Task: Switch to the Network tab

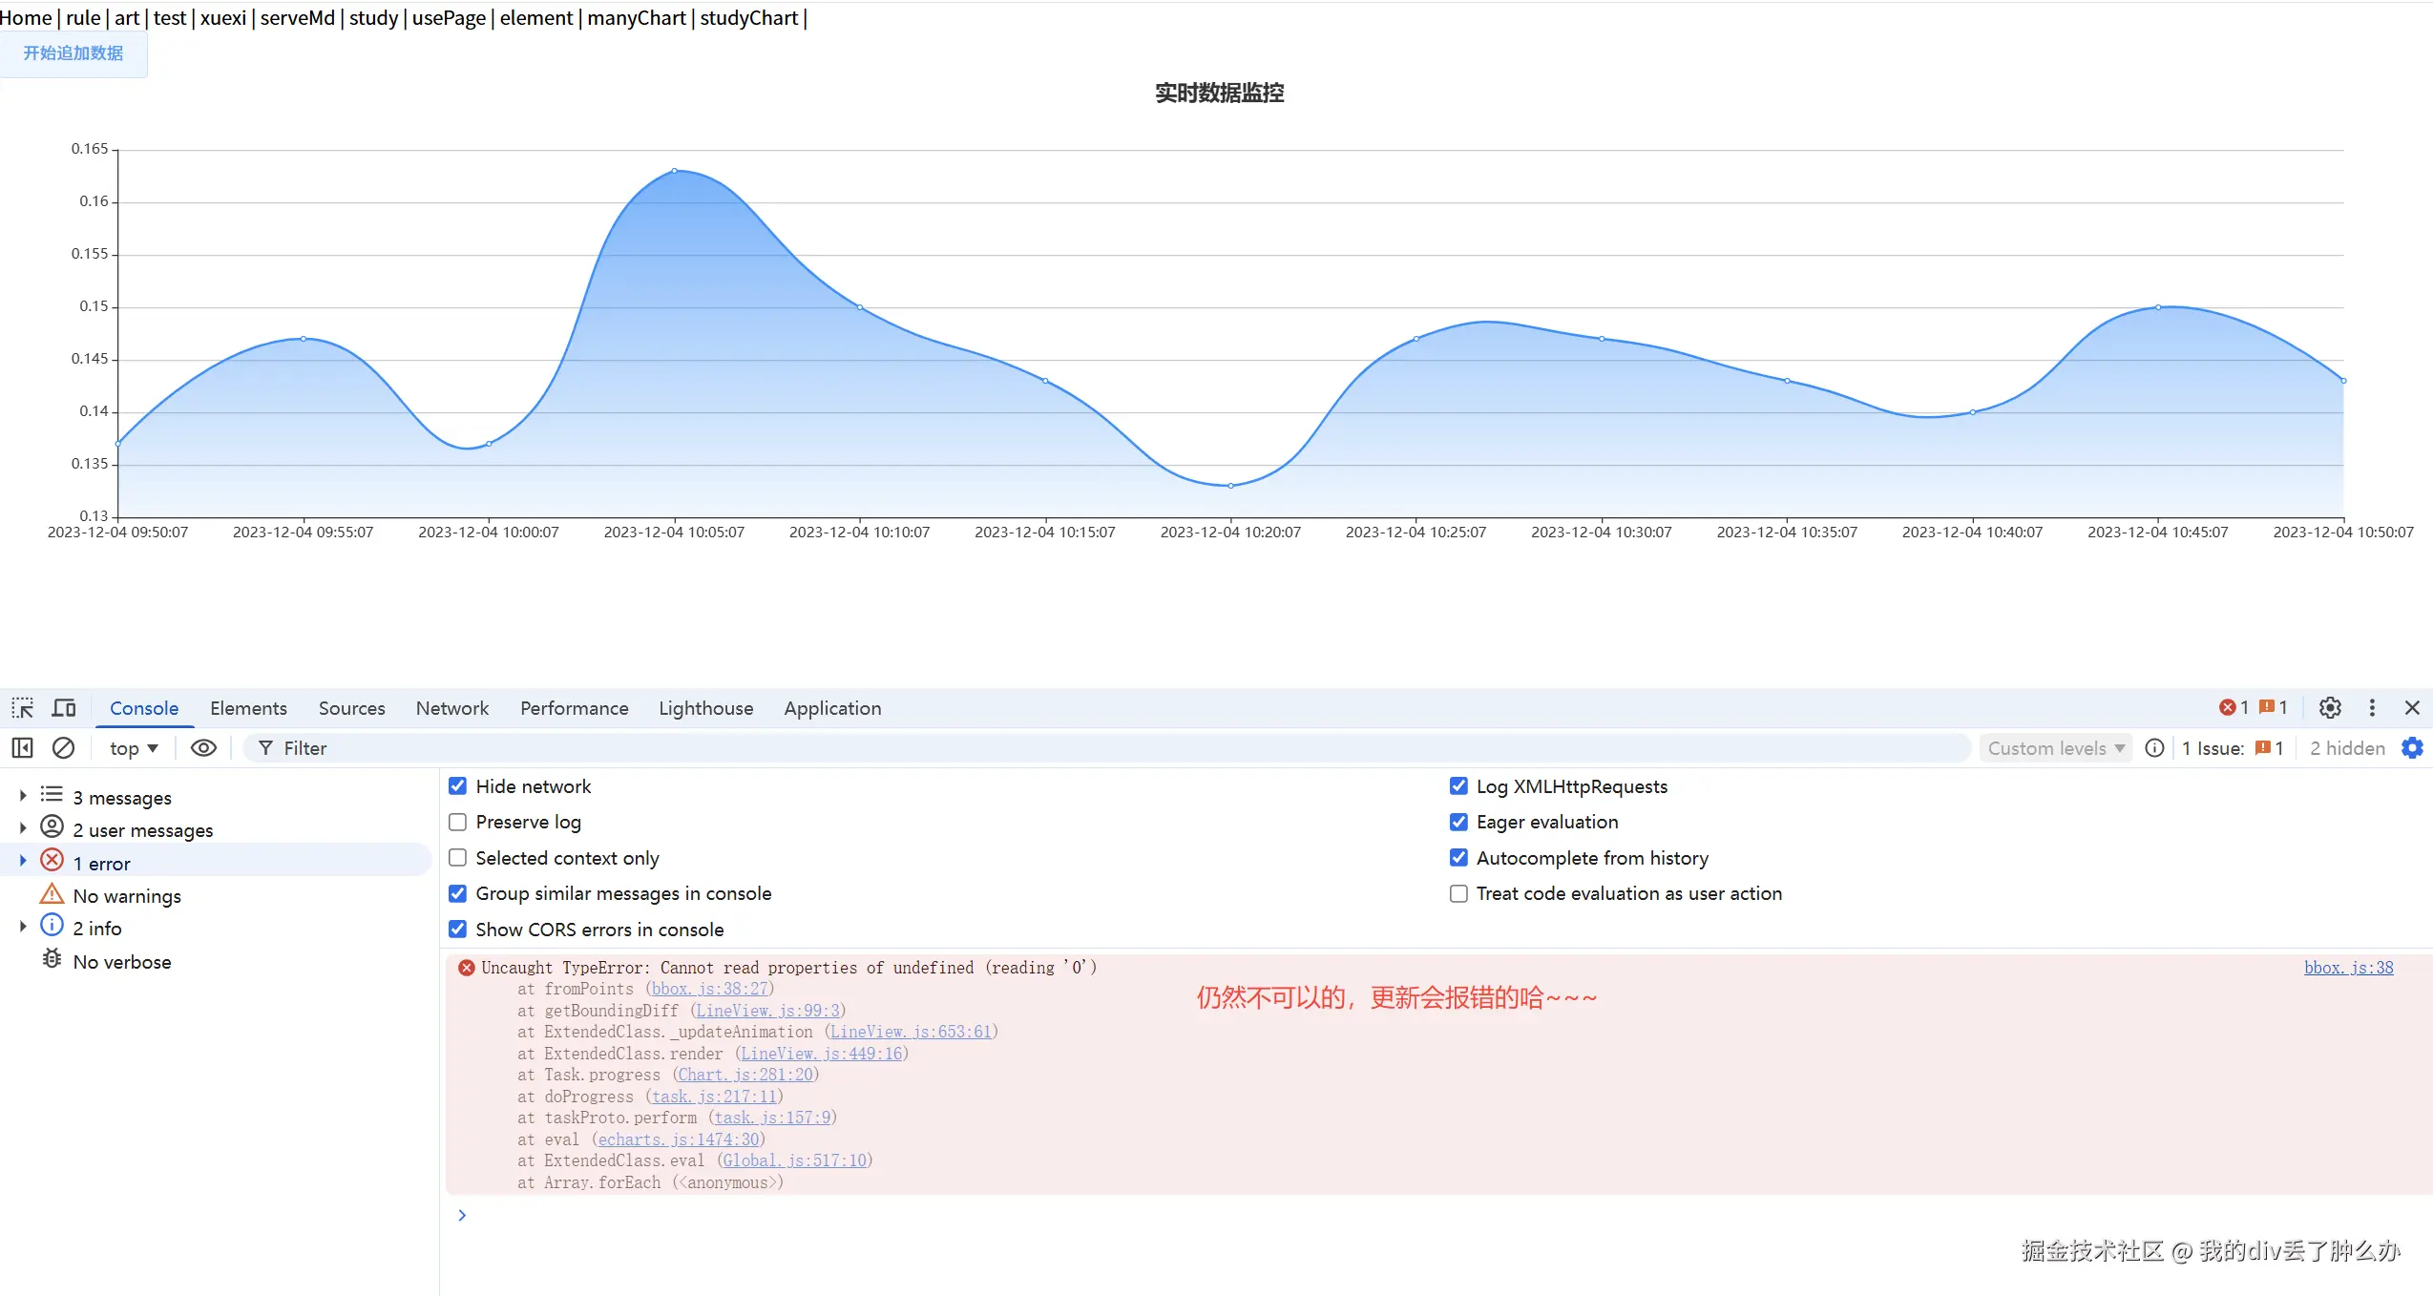Action: point(451,708)
